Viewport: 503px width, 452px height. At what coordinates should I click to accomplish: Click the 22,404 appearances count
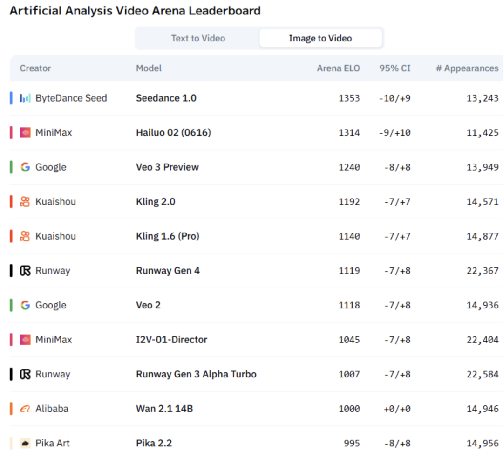[x=483, y=340]
